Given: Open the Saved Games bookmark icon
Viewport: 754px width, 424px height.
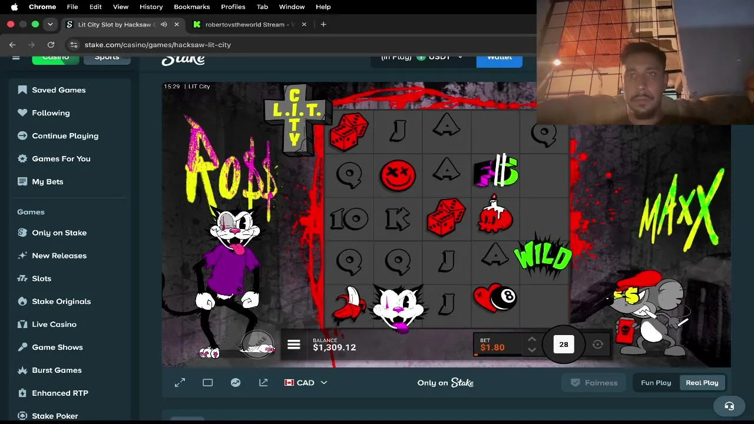Looking at the screenshot, I should [x=22, y=90].
